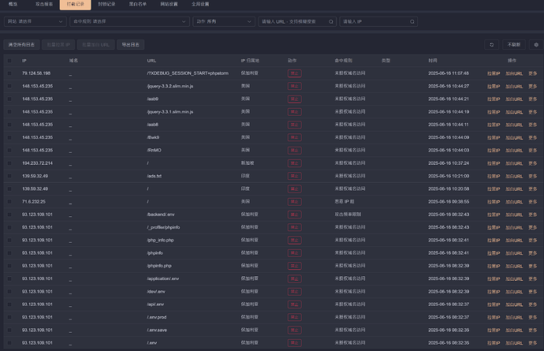Click 拉黑IP for the /.env.prod row

pos(494,318)
